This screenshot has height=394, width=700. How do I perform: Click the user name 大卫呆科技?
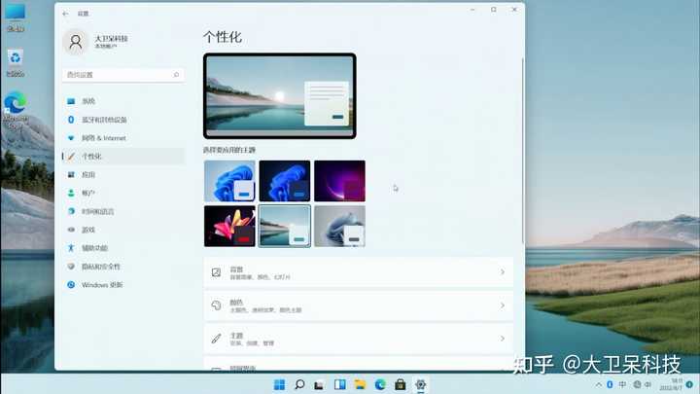click(111, 38)
